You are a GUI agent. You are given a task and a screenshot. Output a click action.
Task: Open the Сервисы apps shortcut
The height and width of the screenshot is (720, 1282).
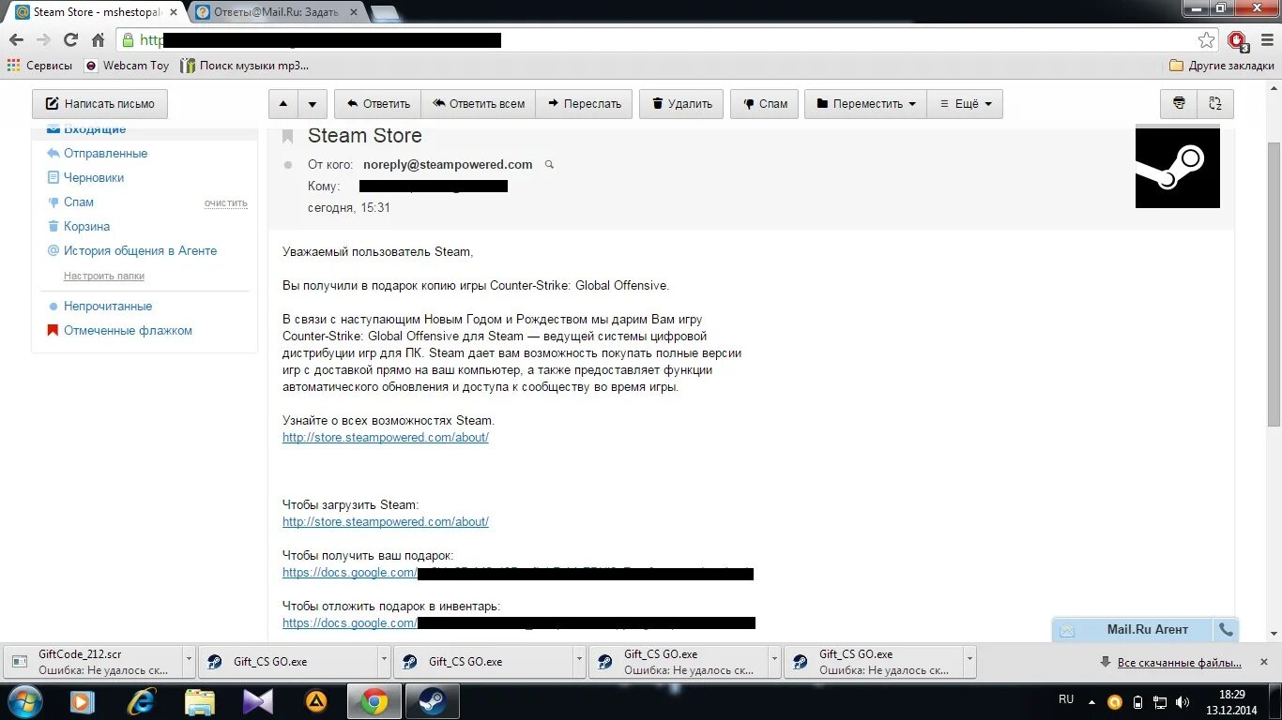coord(39,66)
